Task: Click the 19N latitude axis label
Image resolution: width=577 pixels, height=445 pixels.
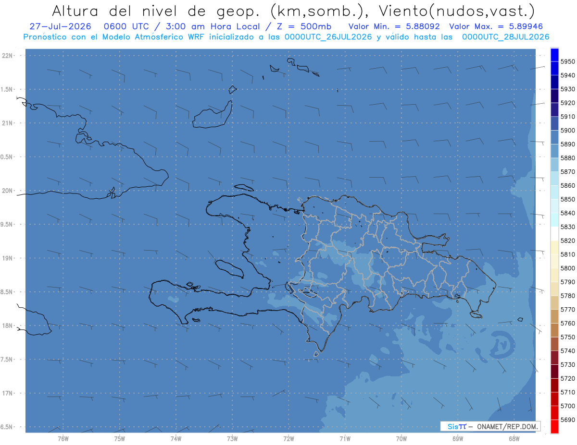Action: [x=7, y=258]
